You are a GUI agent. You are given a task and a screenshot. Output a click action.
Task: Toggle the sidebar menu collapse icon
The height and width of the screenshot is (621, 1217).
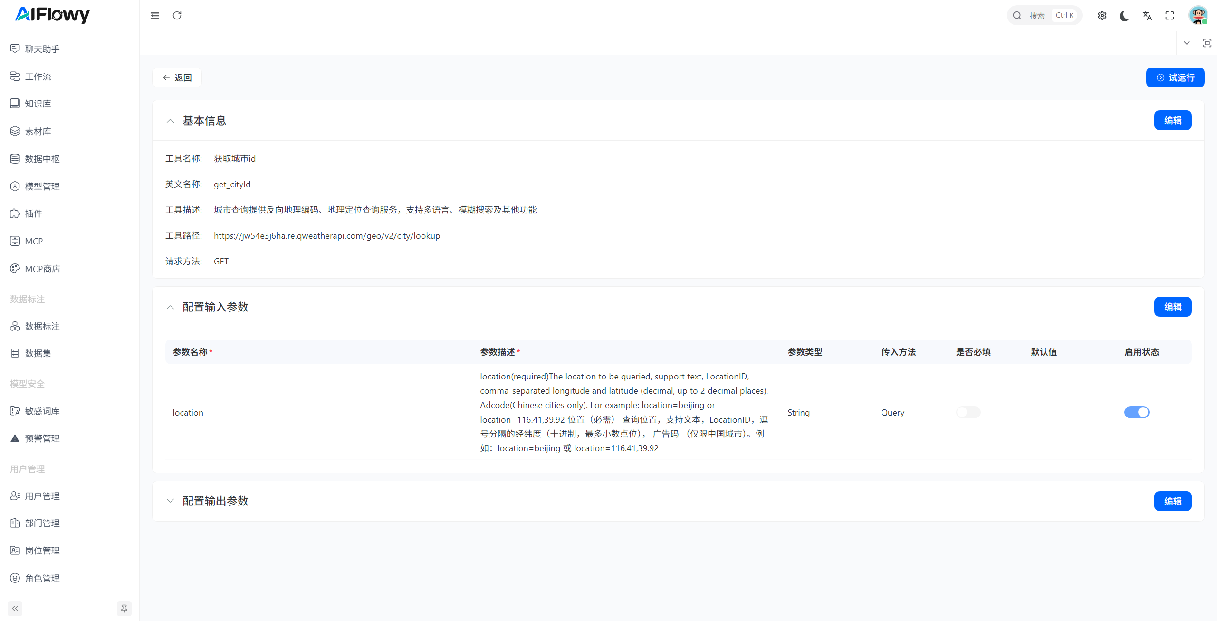[x=154, y=15]
